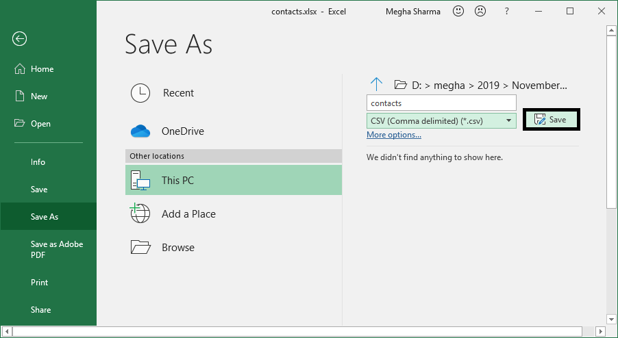The width and height of the screenshot is (618, 338).
Task: Click the Browse folder icon
Action: coord(140,247)
